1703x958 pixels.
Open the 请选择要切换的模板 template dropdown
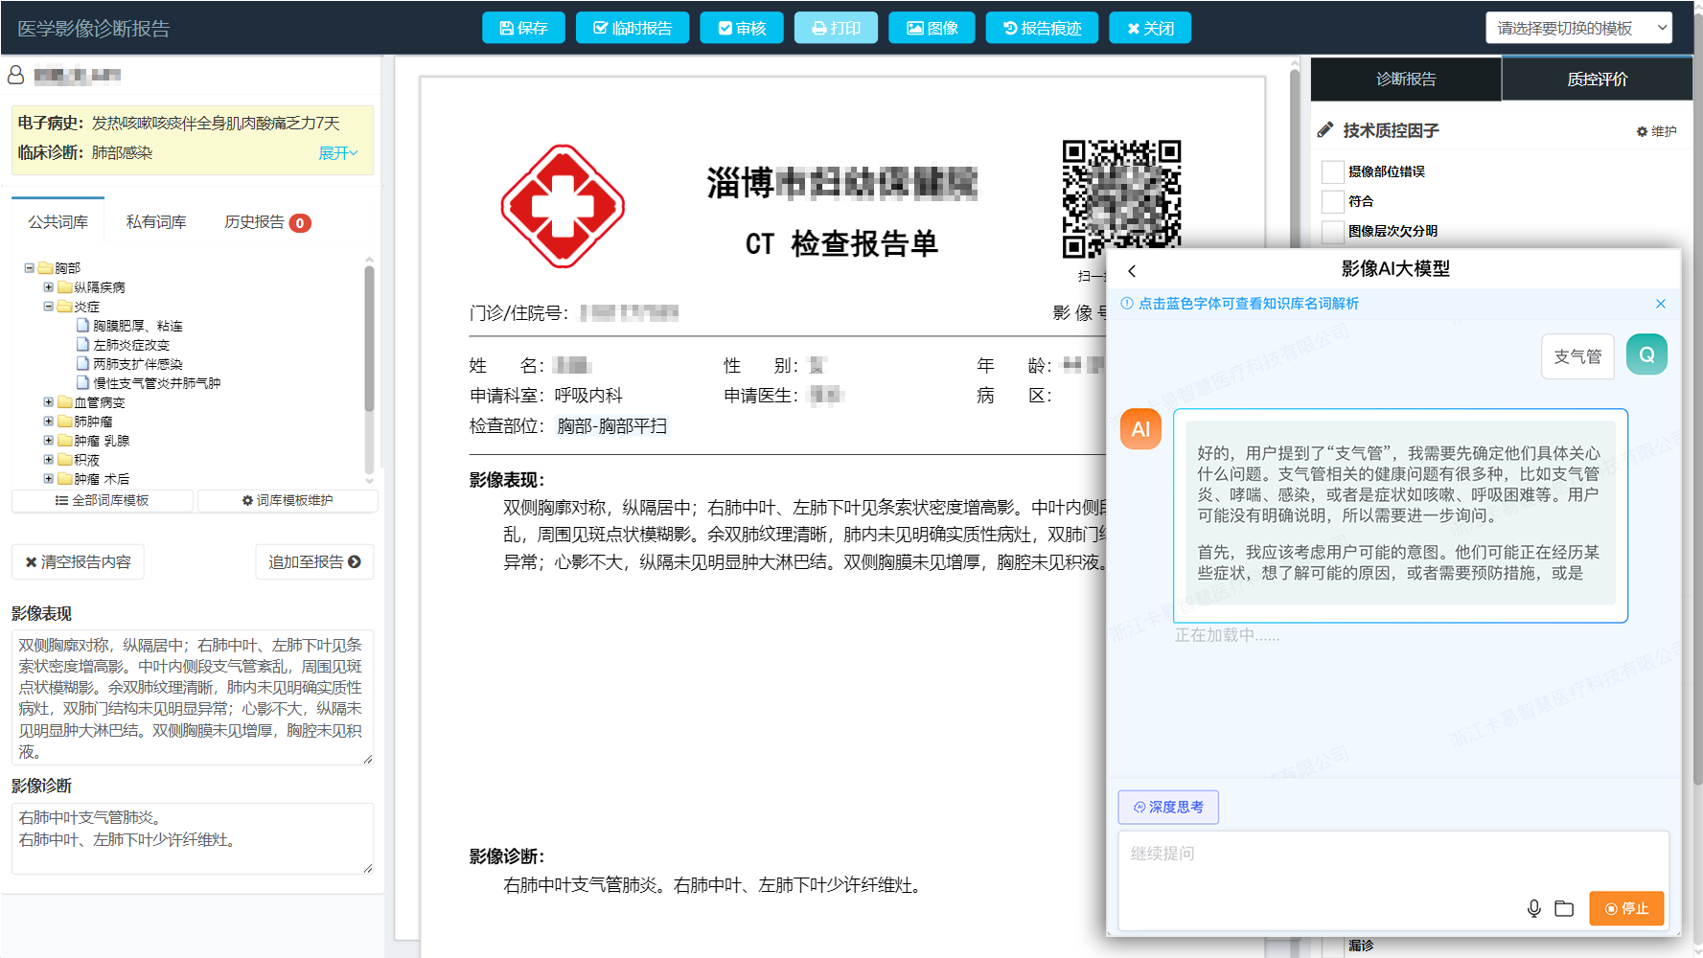point(1578,28)
